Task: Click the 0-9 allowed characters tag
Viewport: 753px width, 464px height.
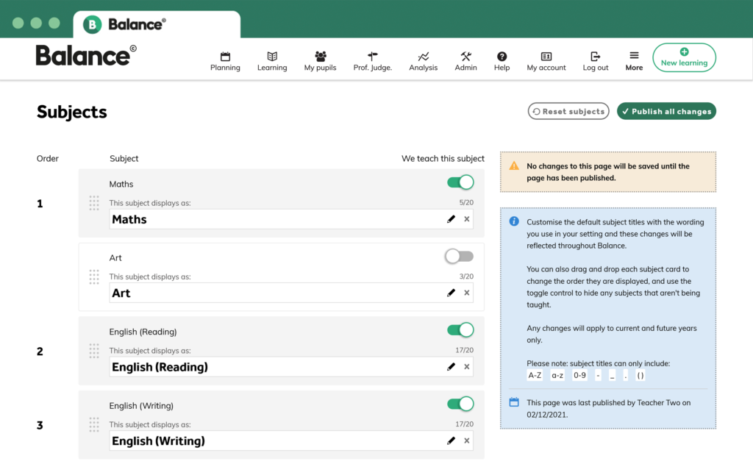Action: 579,376
